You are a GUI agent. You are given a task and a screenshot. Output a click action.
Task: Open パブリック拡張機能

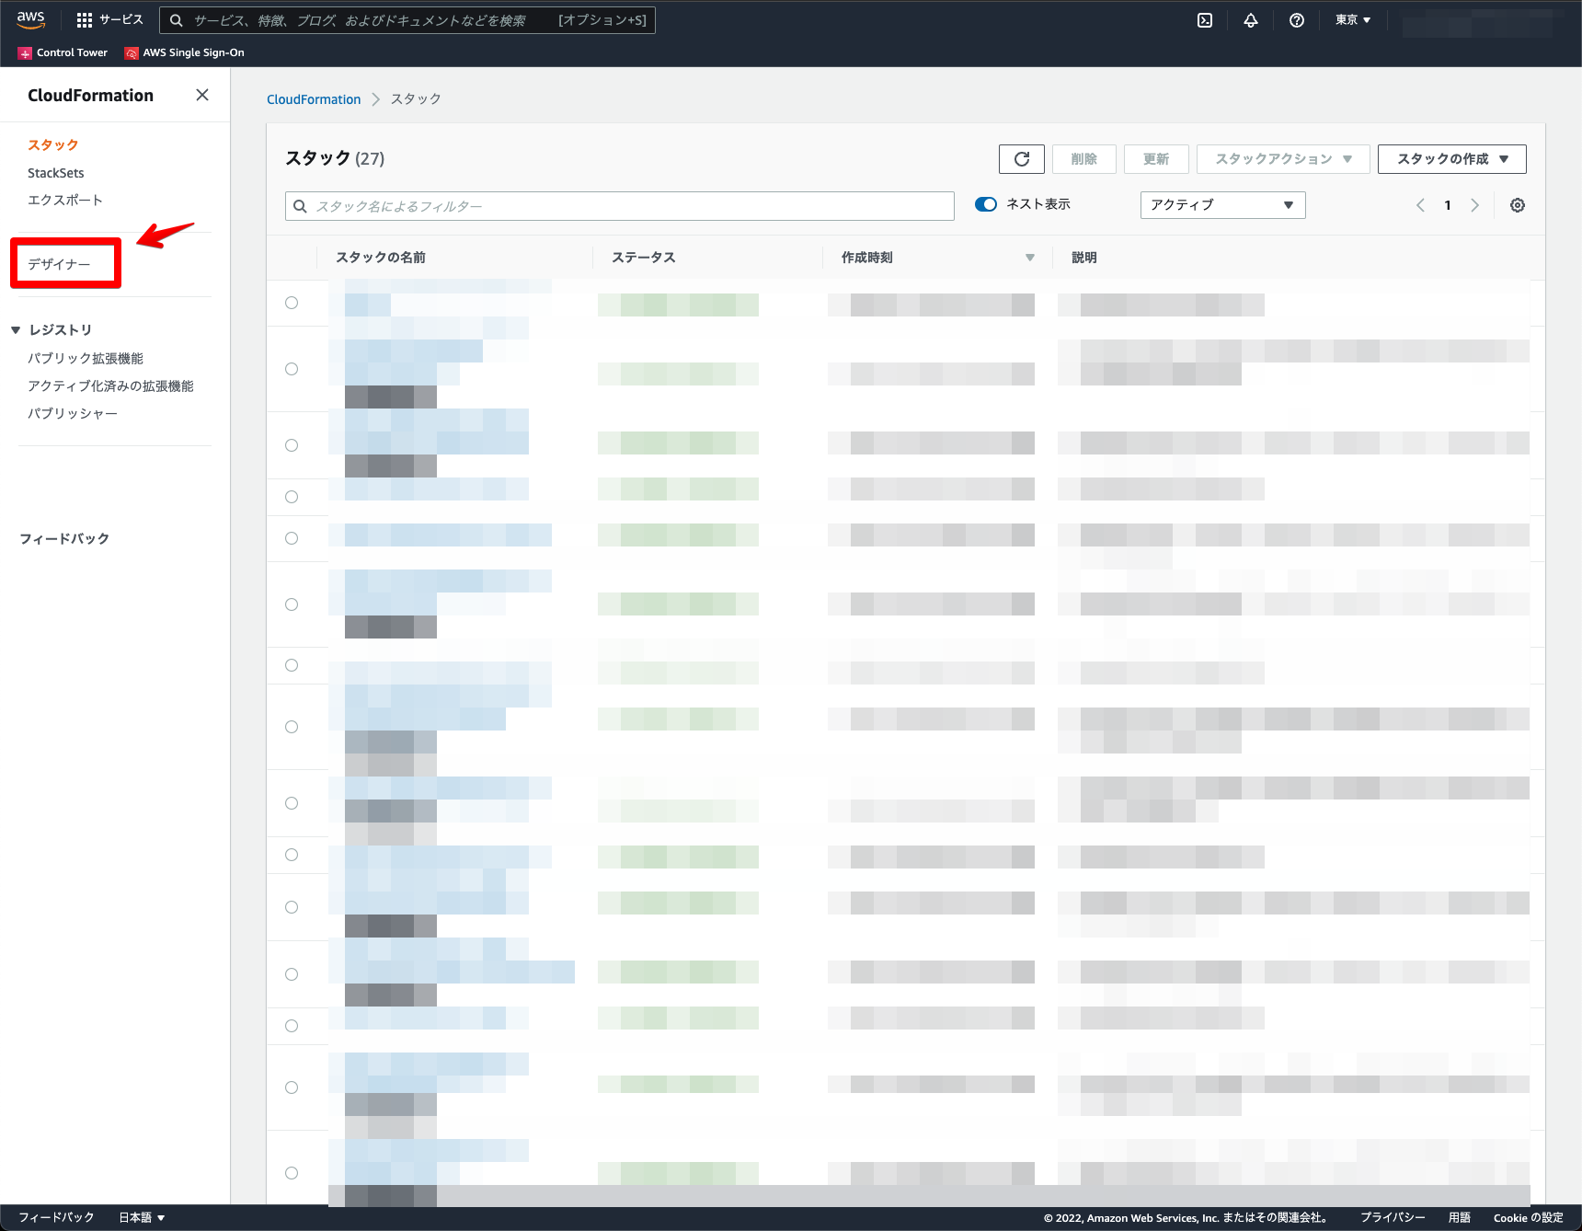tap(86, 359)
